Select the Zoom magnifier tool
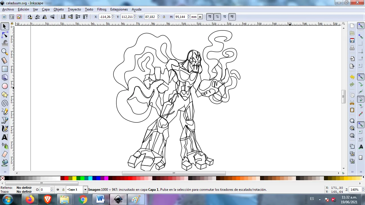 pos(5,52)
